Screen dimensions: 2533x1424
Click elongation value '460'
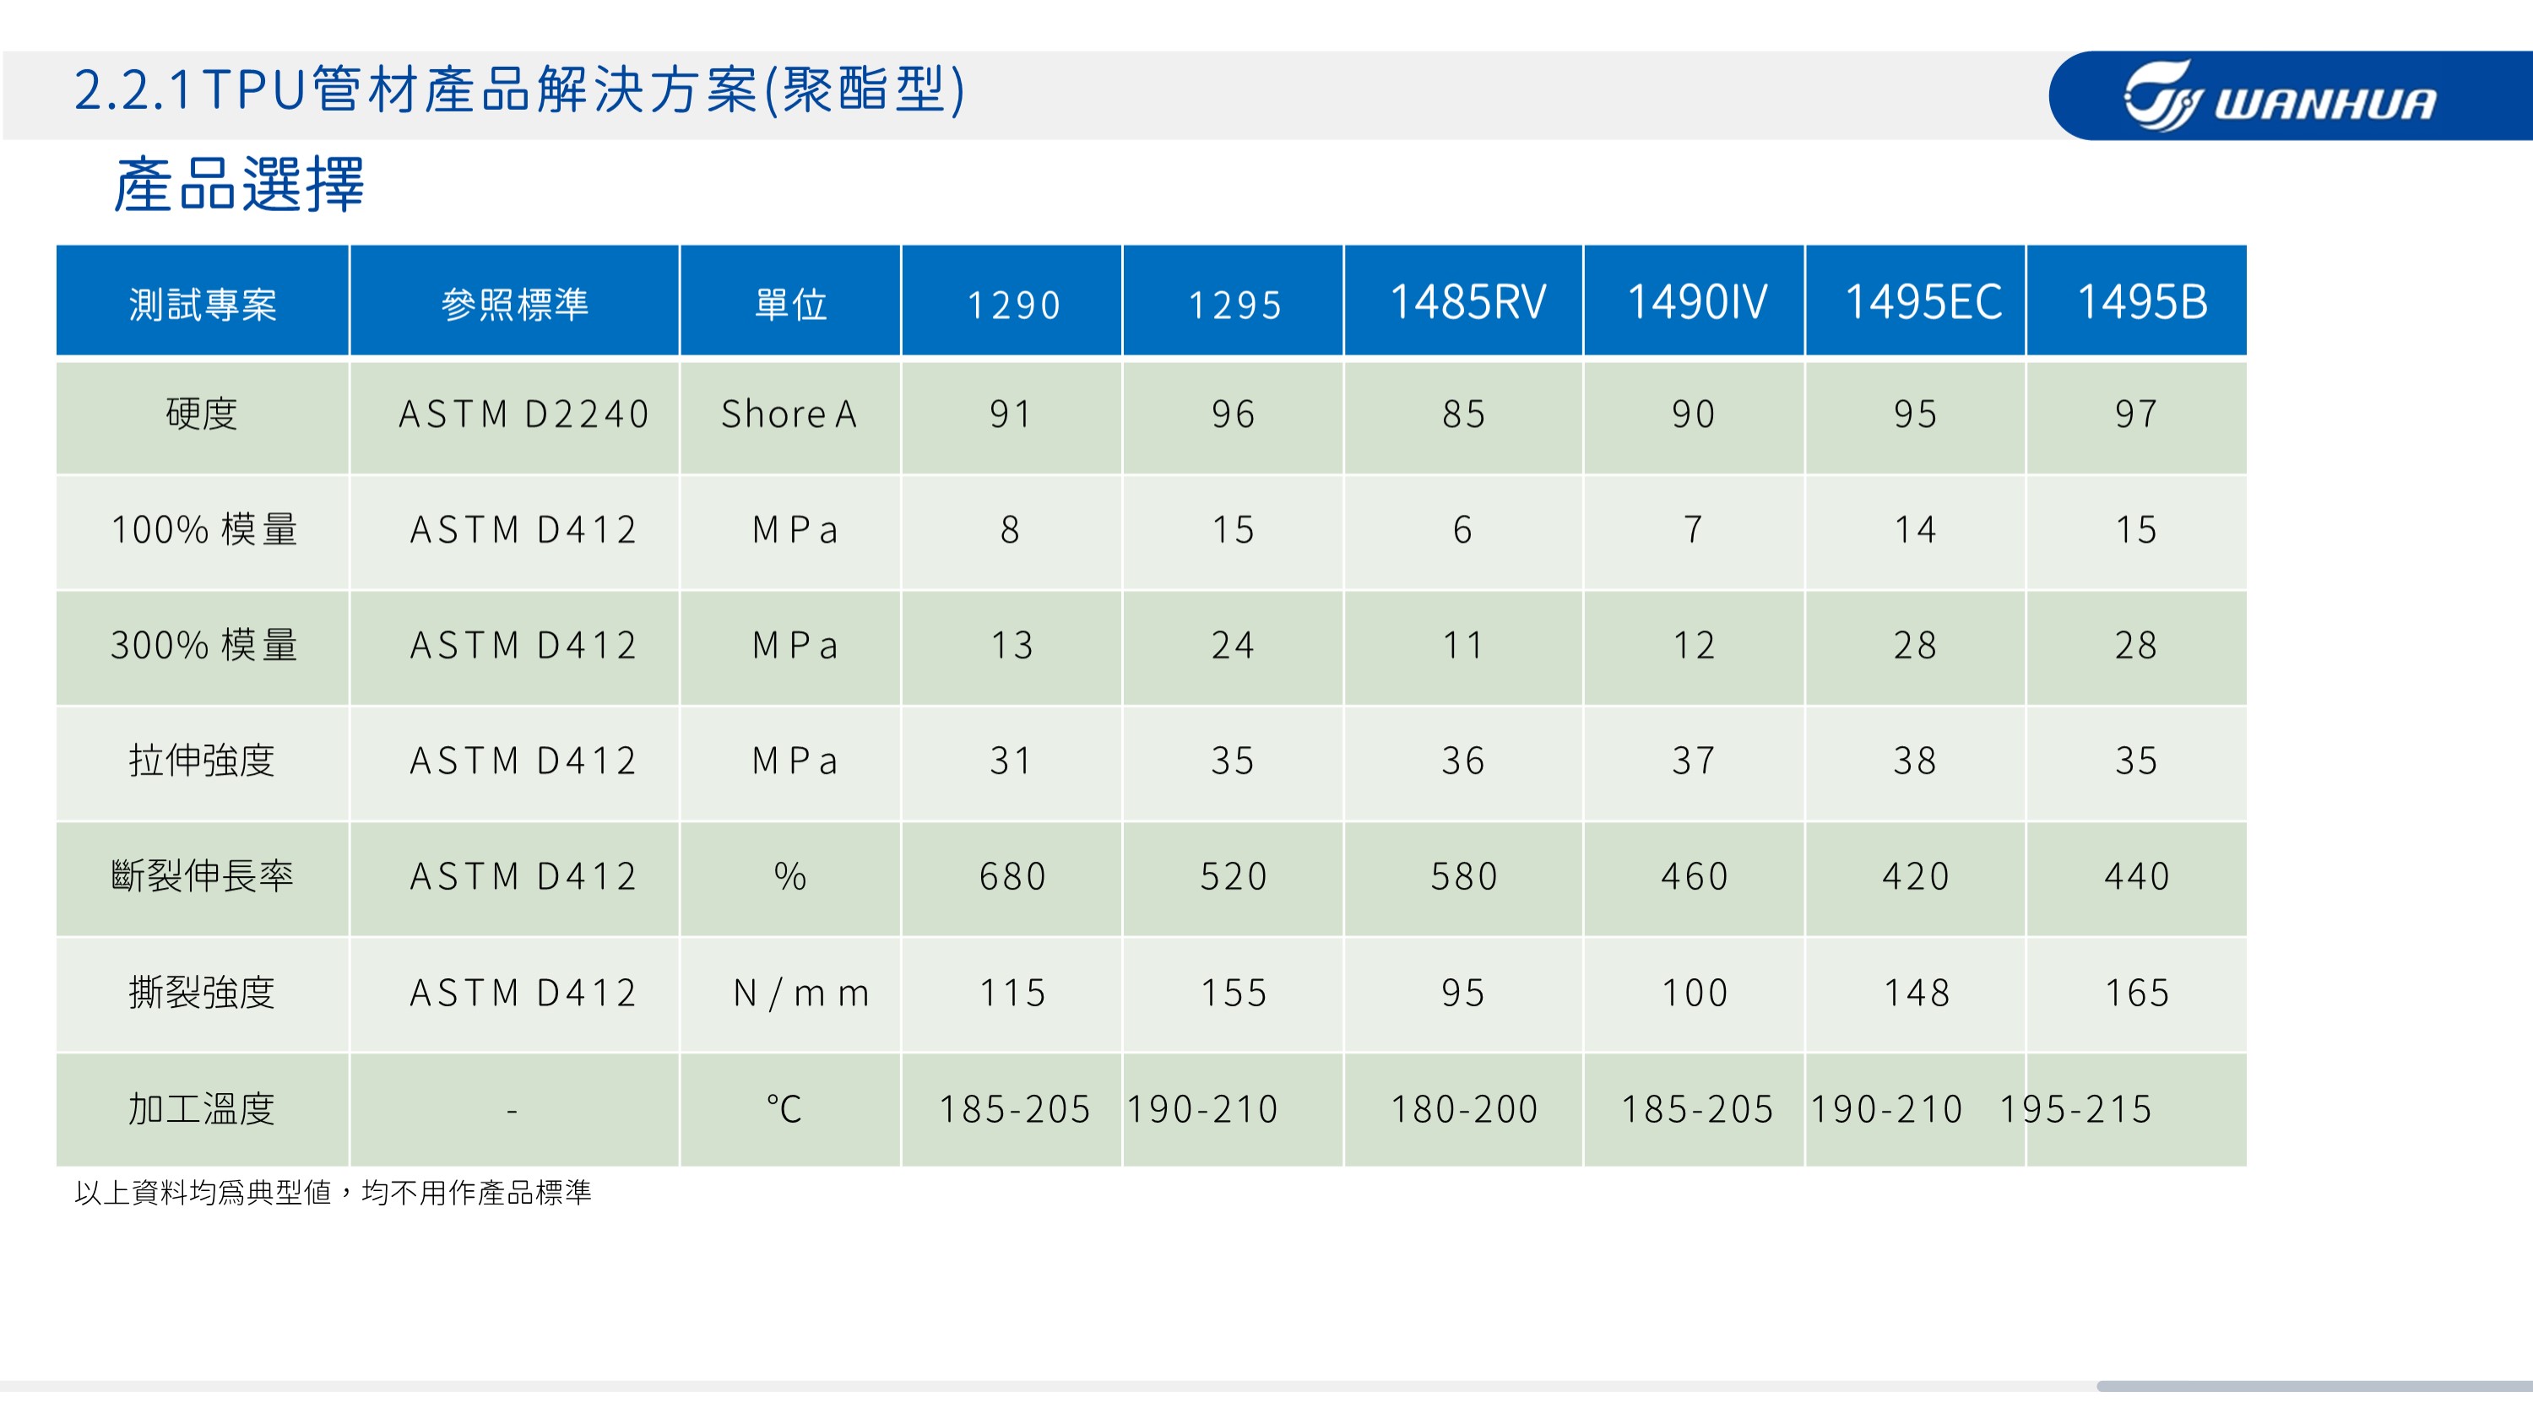(1695, 875)
